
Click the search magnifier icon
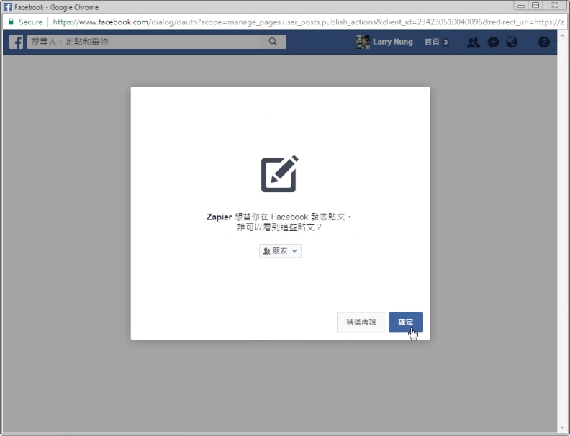273,42
